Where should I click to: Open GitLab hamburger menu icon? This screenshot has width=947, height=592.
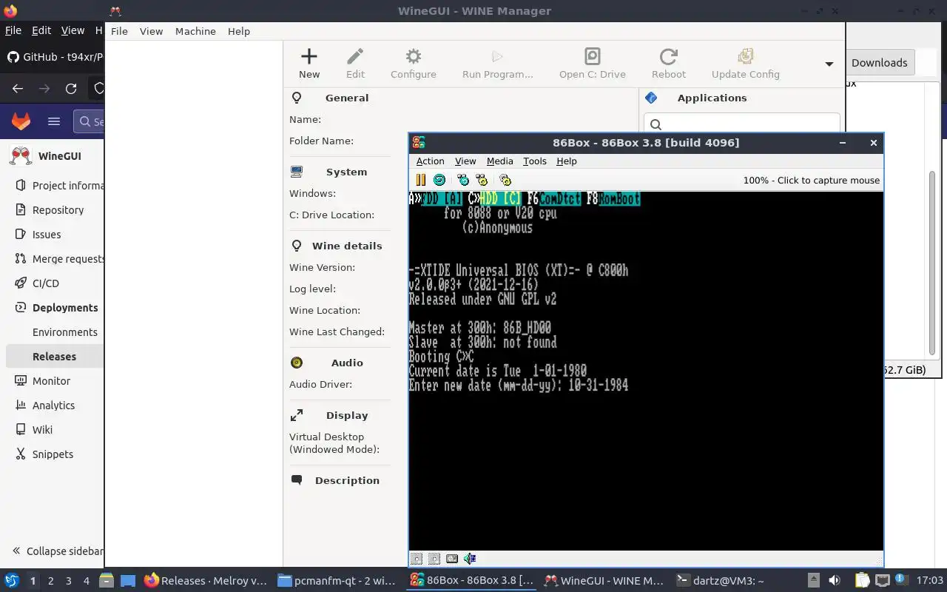(x=53, y=121)
